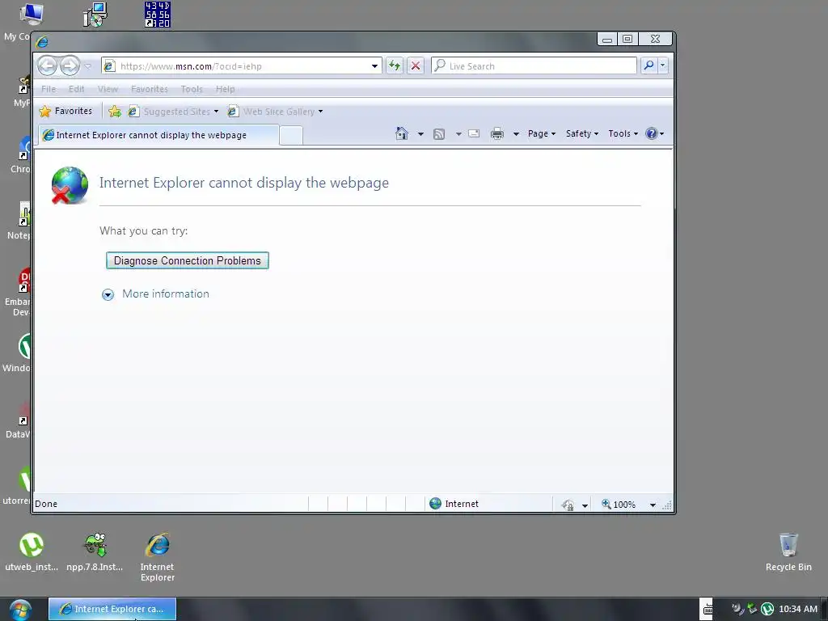
Task: Click the network connection tray icon
Action: pyautogui.click(x=752, y=609)
